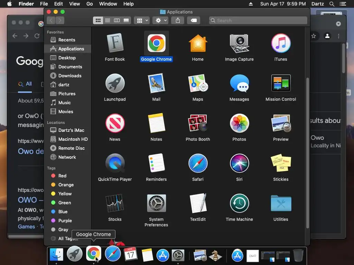354x265 pixels.
Task: Open Macintosh HD in the sidebar
Action: click(x=68, y=139)
